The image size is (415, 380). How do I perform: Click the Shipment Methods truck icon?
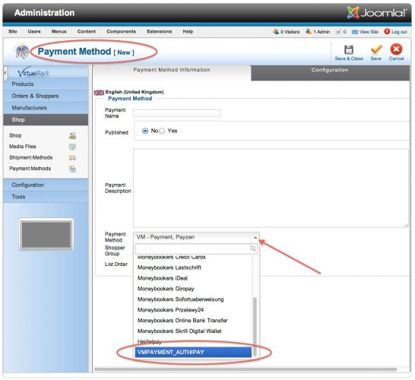click(x=72, y=158)
